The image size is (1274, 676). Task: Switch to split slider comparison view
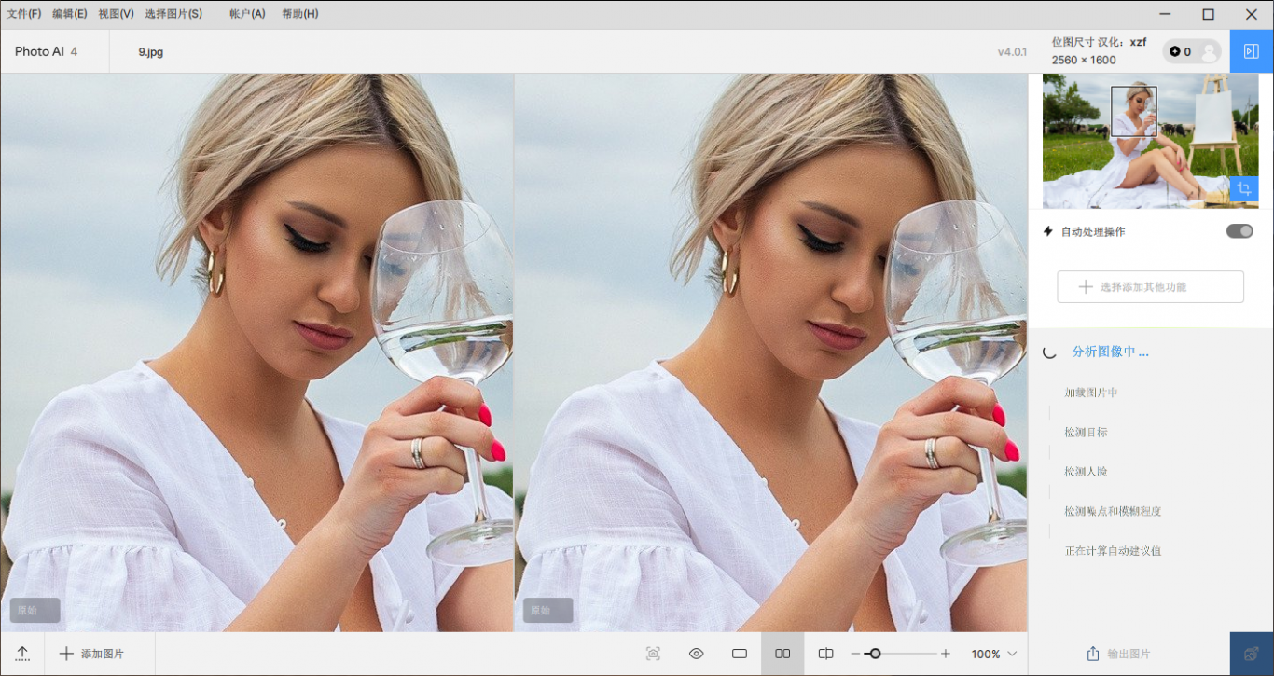(825, 654)
